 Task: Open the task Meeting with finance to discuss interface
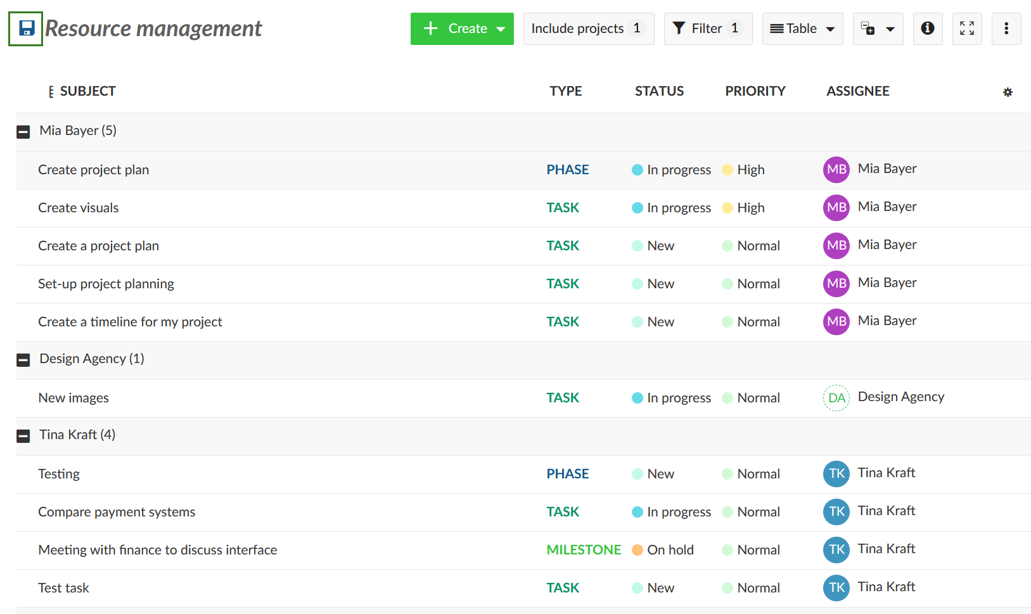157,549
